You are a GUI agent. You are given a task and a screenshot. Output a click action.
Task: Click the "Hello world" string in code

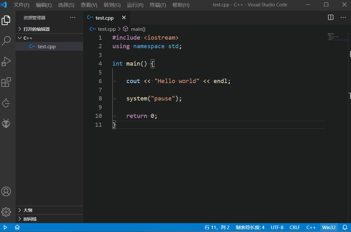(x=177, y=81)
